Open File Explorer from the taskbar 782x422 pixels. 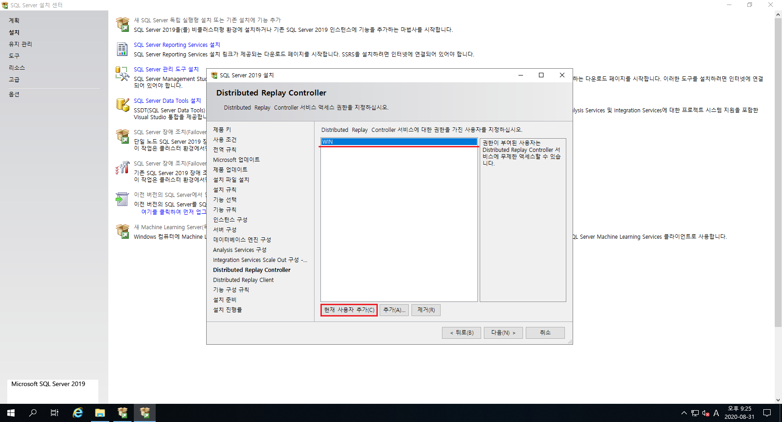coord(100,413)
